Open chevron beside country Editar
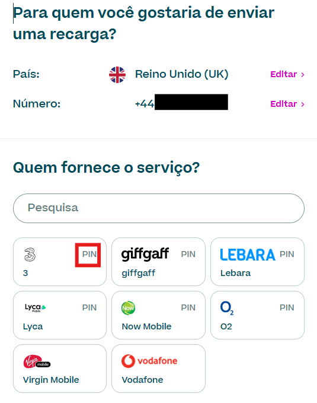Screen dimensions: 317x403 303,75
